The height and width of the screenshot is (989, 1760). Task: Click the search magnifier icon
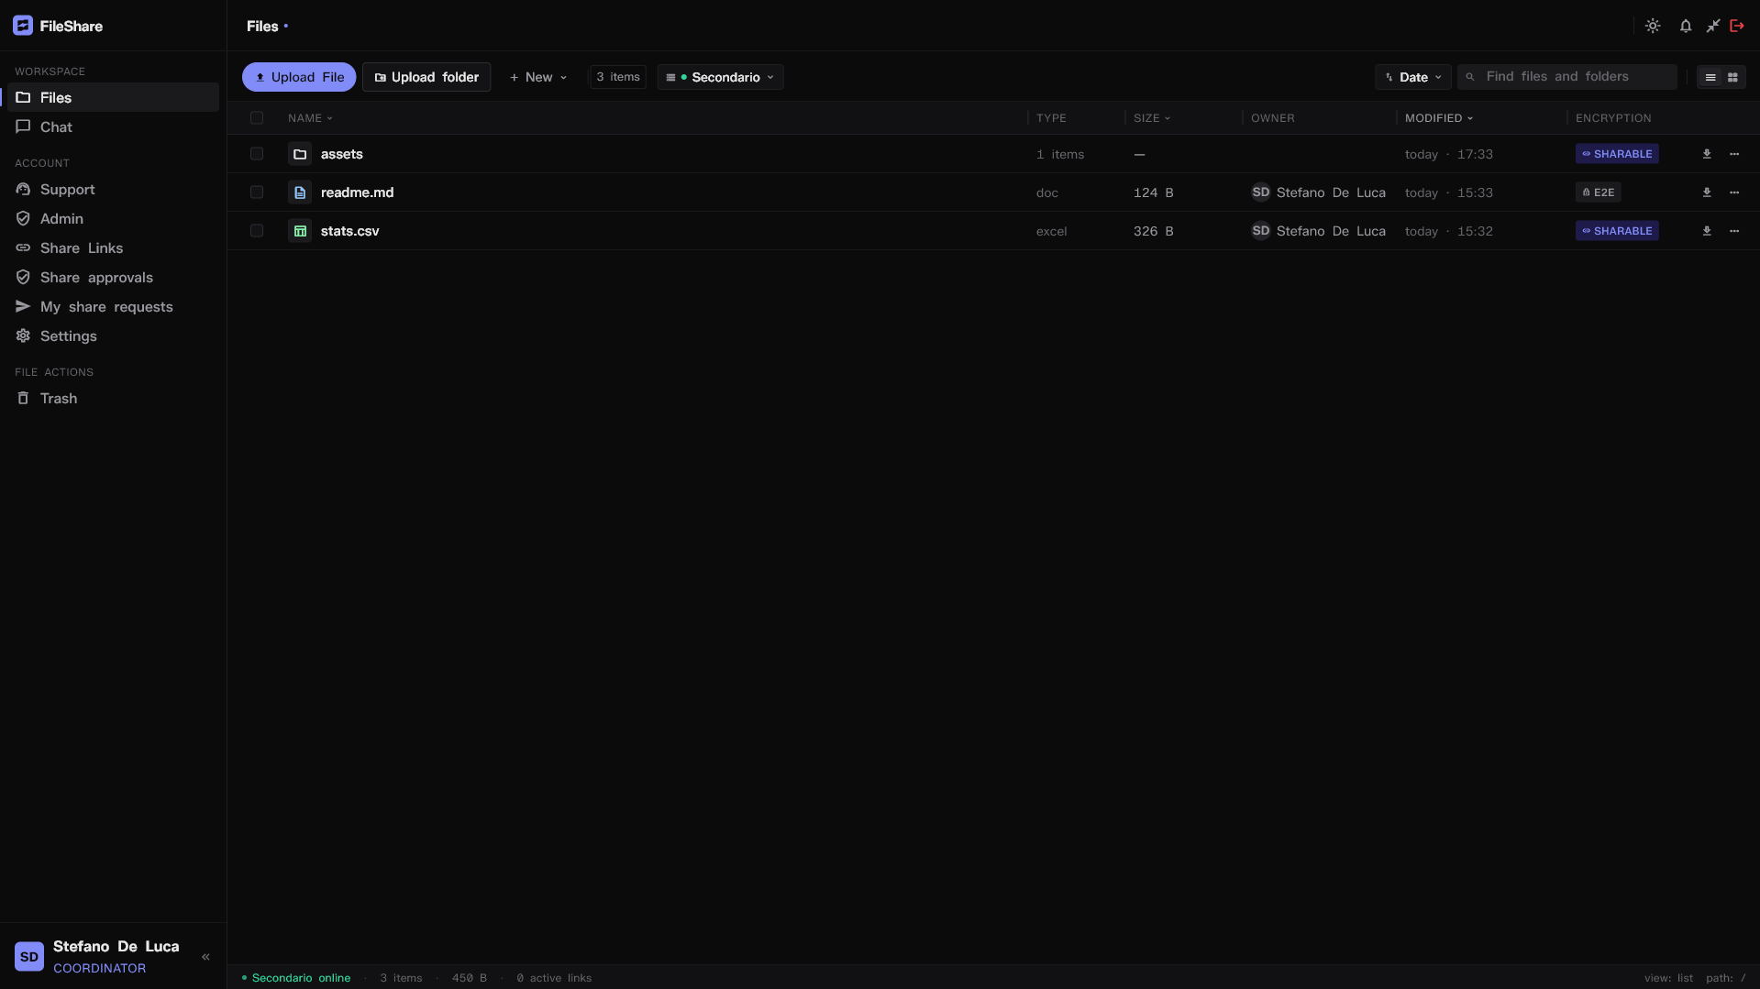click(x=1470, y=77)
